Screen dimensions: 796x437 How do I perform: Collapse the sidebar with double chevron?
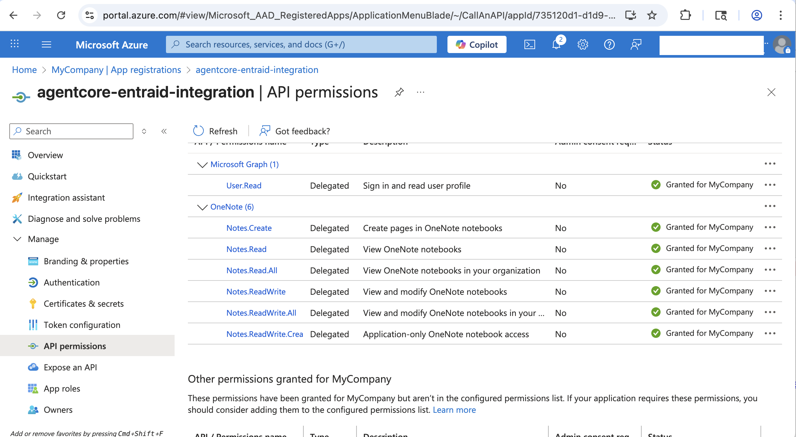[x=164, y=131]
